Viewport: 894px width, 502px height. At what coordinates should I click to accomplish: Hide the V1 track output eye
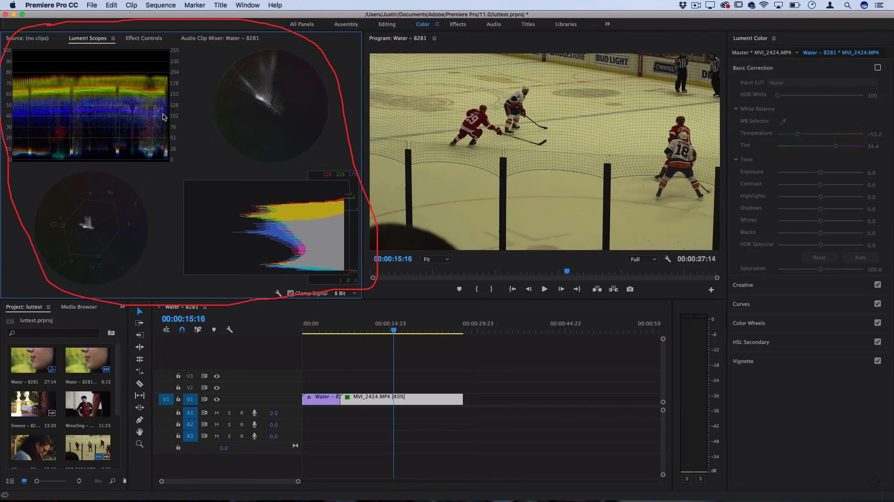pyautogui.click(x=217, y=399)
